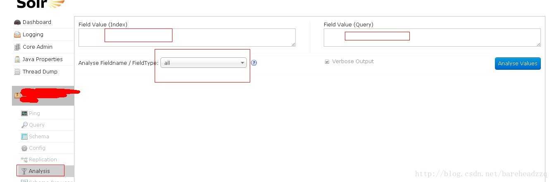The image size is (552, 182).
Task: Click the Dashboard gauge icon
Action: pyautogui.click(x=17, y=22)
